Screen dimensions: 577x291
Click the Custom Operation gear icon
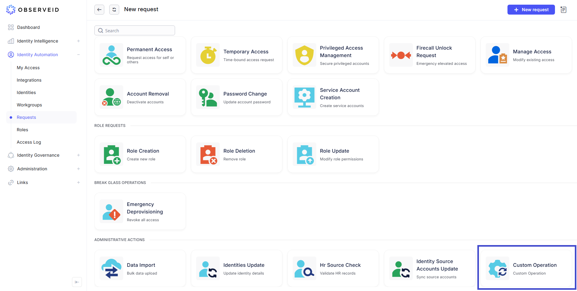pos(498,269)
